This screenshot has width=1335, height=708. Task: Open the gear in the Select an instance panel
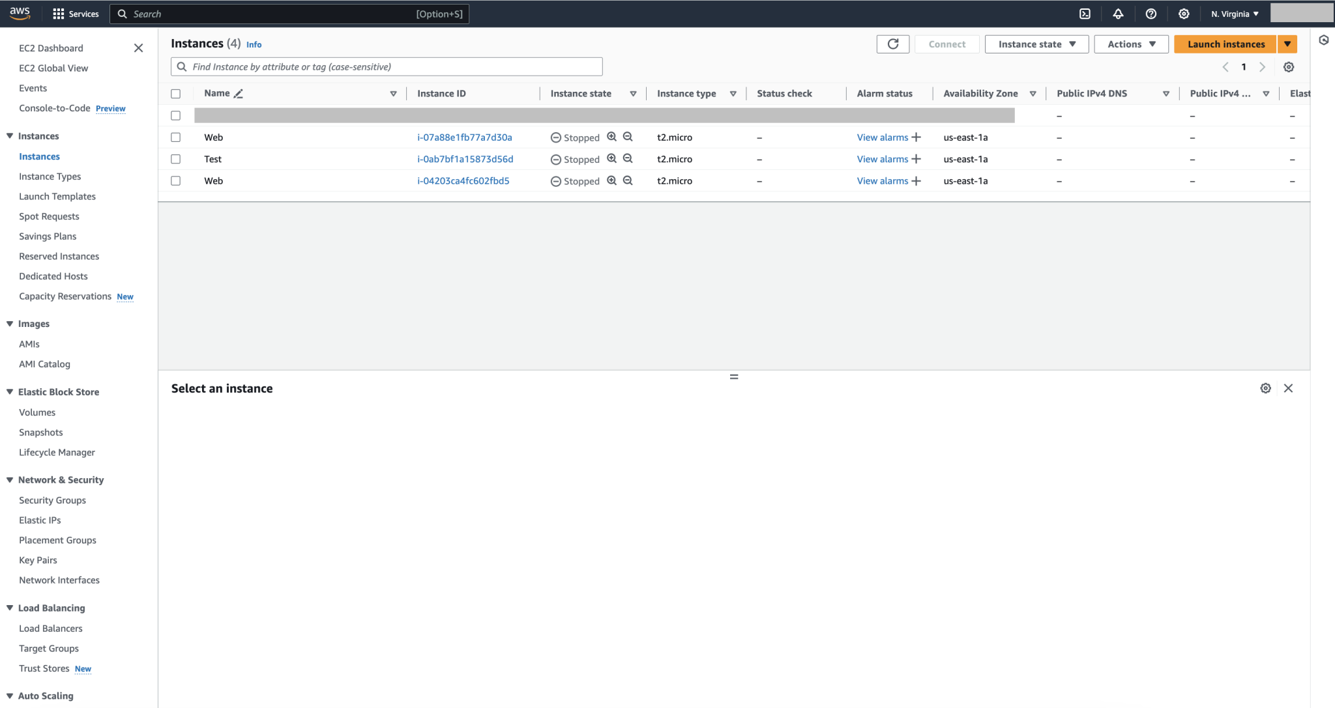pyautogui.click(x=1265, y=388)
